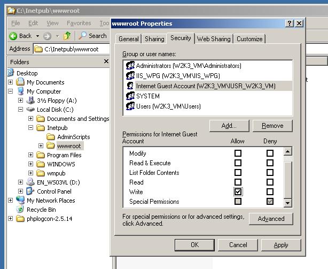Click the Search magnifier icon

click(82, 36)
